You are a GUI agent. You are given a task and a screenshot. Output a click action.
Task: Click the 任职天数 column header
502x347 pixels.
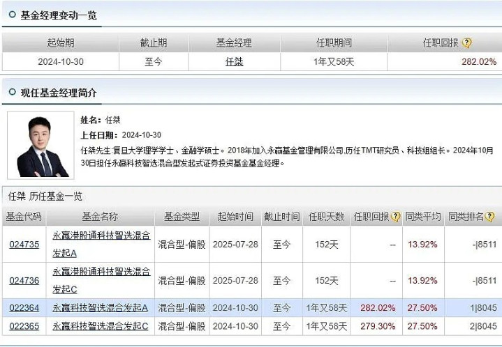[x=326, y=217]
